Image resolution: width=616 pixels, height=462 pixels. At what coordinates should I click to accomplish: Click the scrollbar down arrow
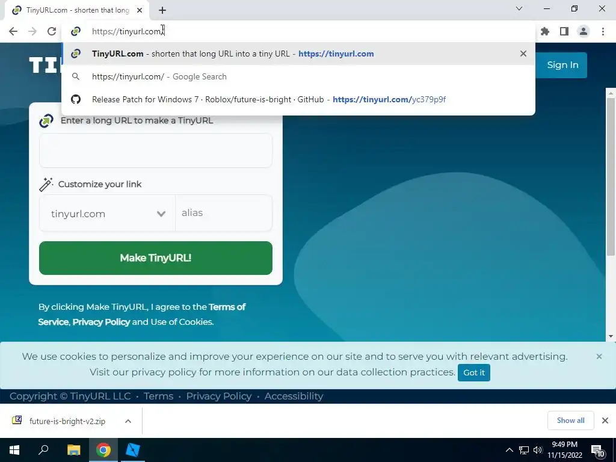coord(611,336)
